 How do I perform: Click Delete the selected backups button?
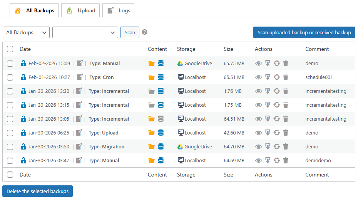coord(37,191)
